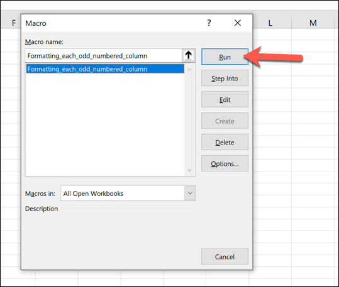
Task: Click the Step Into button
Action: (x=225, y=78)
